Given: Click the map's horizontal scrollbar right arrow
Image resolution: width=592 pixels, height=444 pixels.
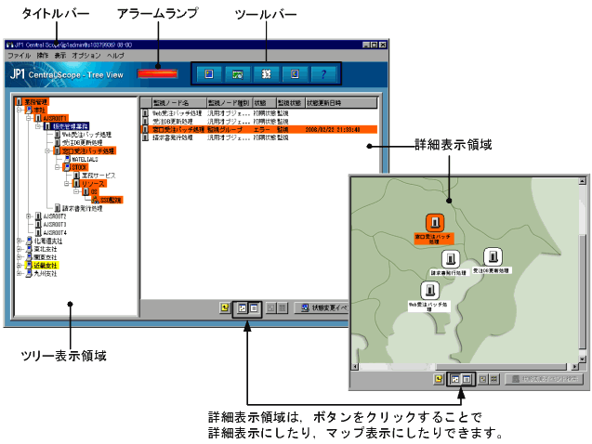Looking at the screenshot, I should [574, 366].
